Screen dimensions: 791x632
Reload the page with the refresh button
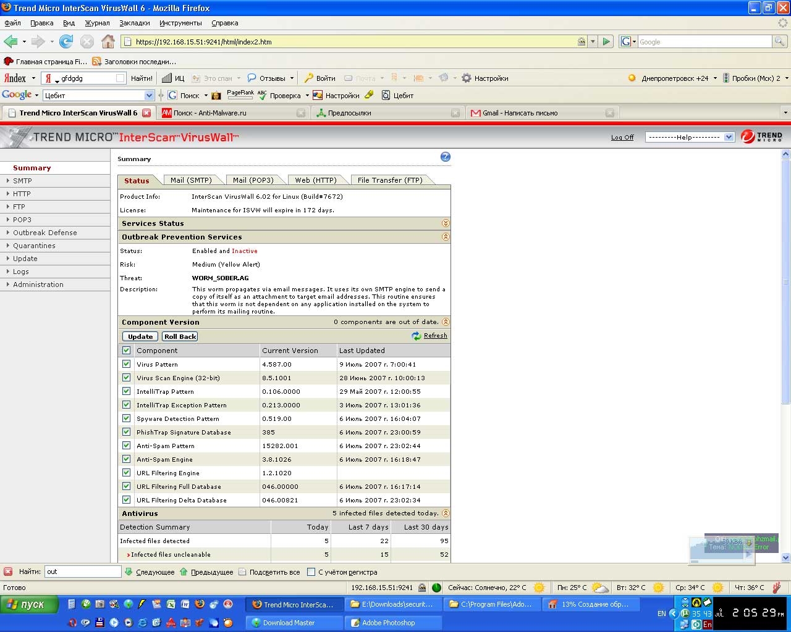click(66, 41)
